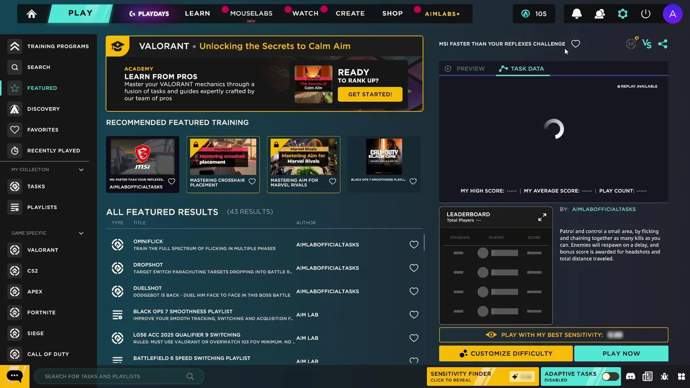
Task: Click the results list scrollbar
Action: click(x=424, y=242)
